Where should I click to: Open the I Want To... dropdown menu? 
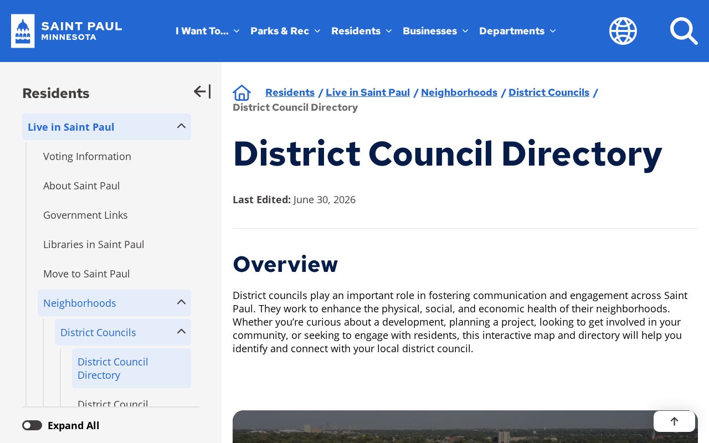[208, 31]
